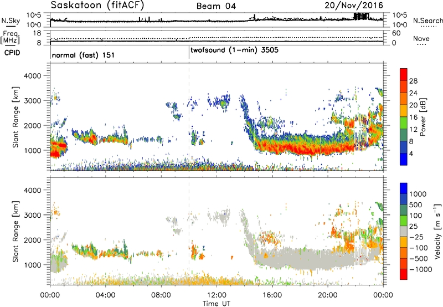443x307 pixels.
Task: Pick the grey Velocity segment between 25 and -25
Action: [404, 231]
